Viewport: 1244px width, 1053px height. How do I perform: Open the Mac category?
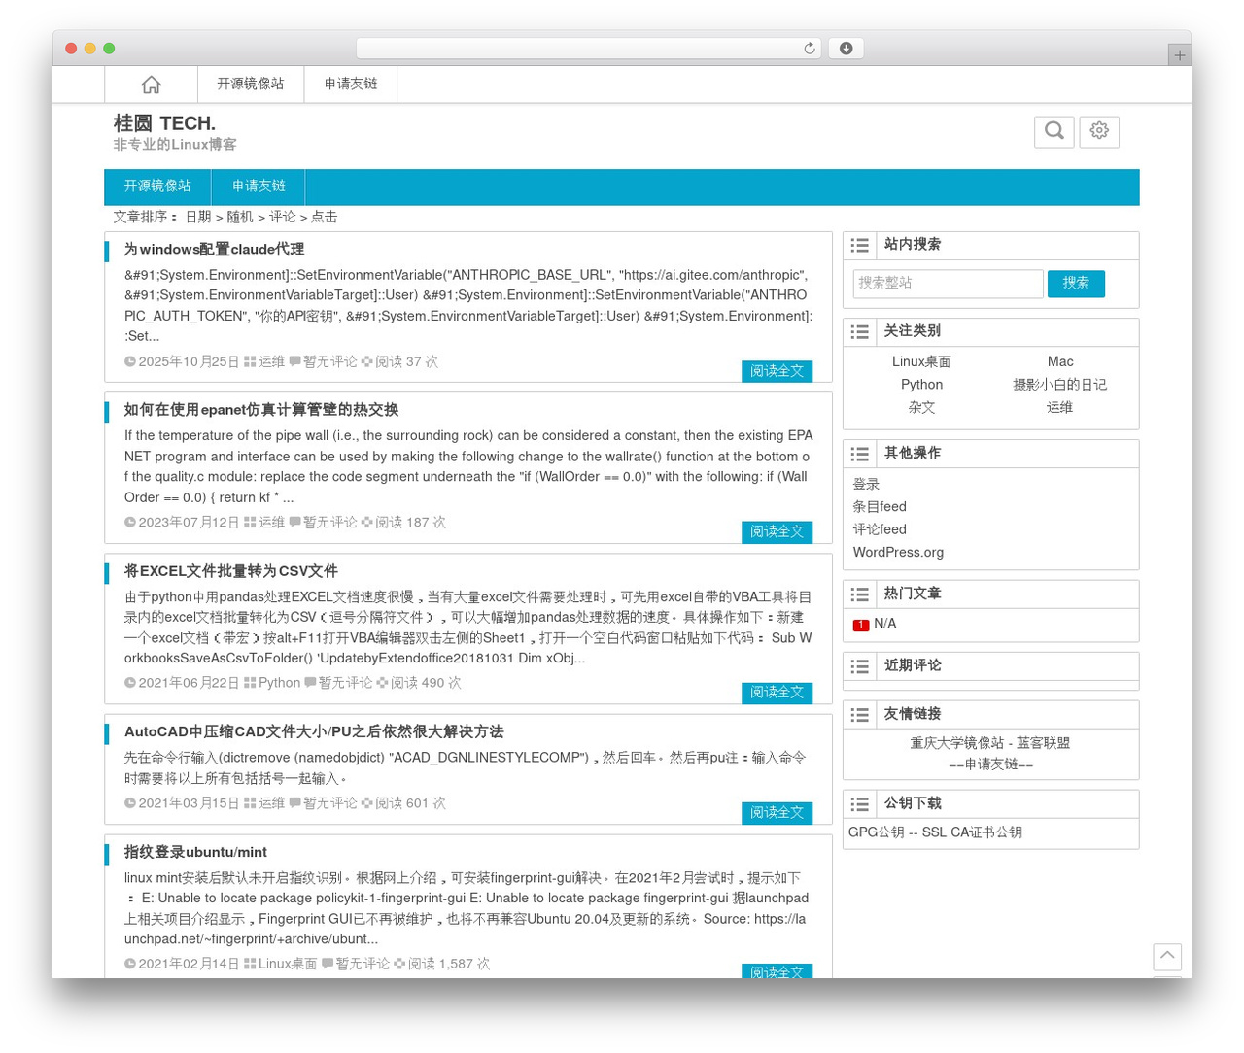point(1060,361)
